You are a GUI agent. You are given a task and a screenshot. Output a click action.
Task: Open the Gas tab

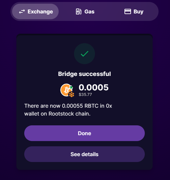85,11
